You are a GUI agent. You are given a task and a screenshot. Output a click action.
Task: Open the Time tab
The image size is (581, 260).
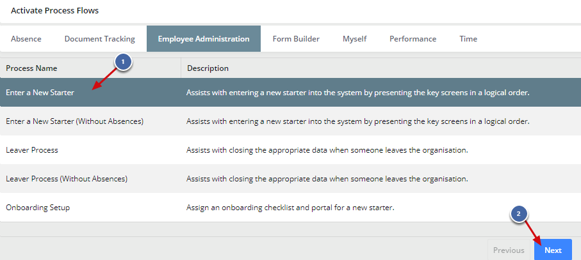coord(468,39)
